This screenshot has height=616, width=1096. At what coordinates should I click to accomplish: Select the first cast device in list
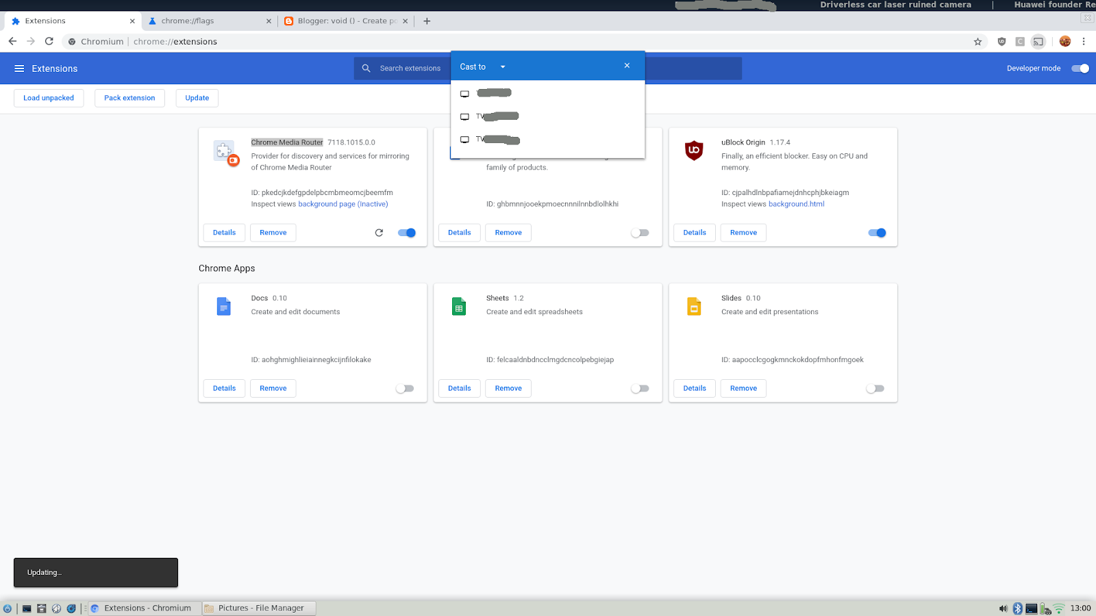pyautogui.click(x=548, y=93)
